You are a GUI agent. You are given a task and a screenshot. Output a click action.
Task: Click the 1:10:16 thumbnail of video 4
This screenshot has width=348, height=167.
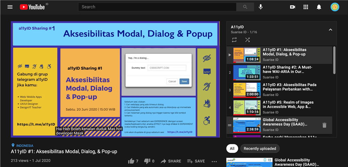247,107
